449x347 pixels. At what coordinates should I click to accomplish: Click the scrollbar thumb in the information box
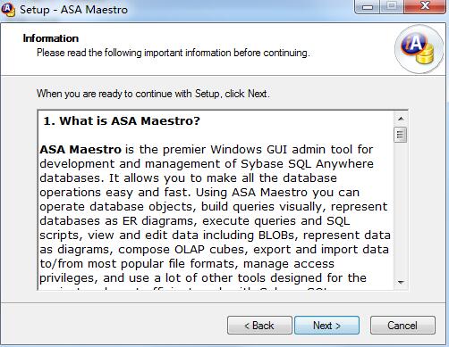[401, 135]
